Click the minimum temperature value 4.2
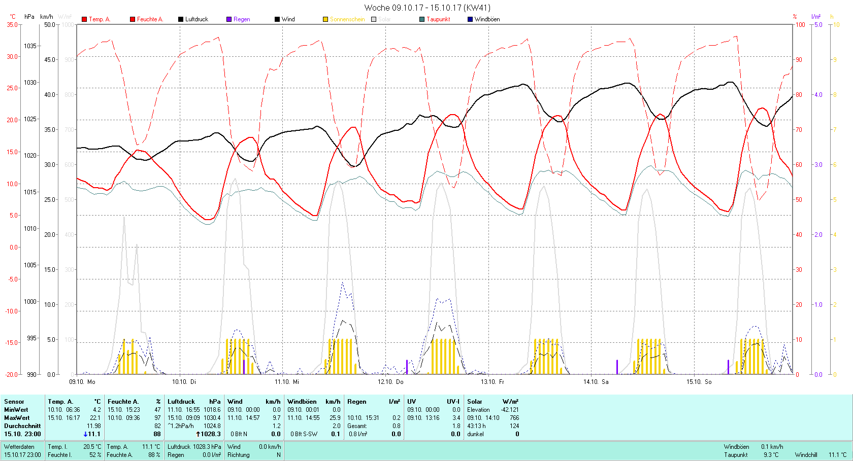The image size is (853, 461). [97, 409]
